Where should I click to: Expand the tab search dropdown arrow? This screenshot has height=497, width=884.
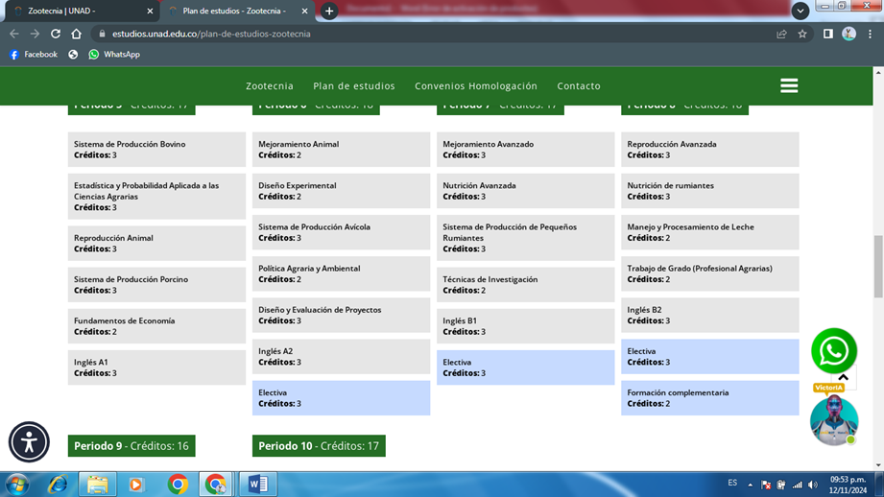(800, 11)
